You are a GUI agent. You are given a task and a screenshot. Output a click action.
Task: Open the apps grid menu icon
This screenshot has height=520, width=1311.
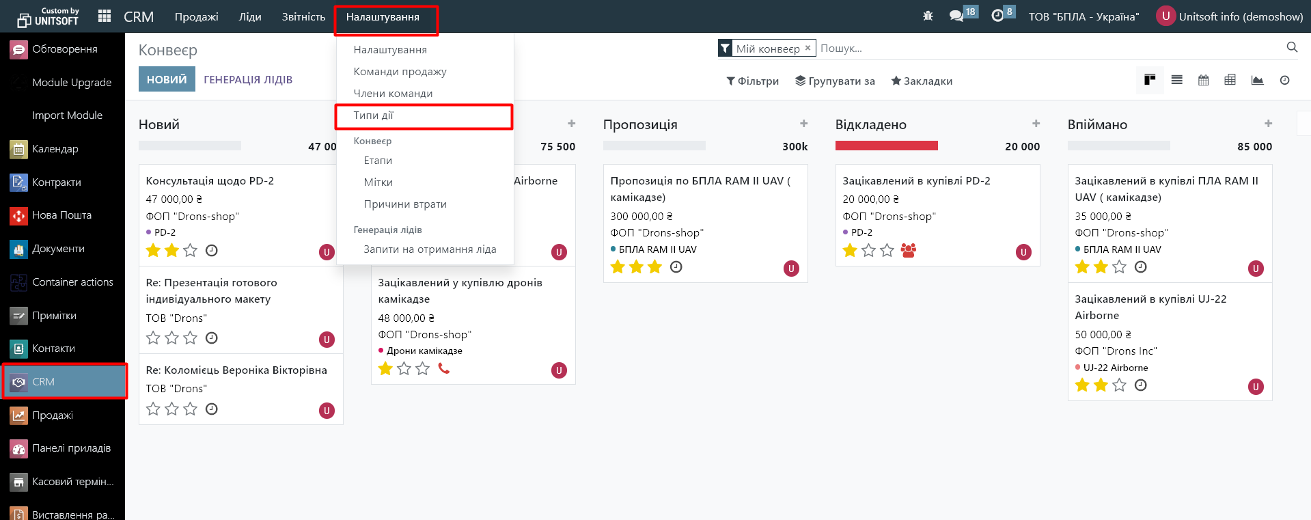[105, 16]
